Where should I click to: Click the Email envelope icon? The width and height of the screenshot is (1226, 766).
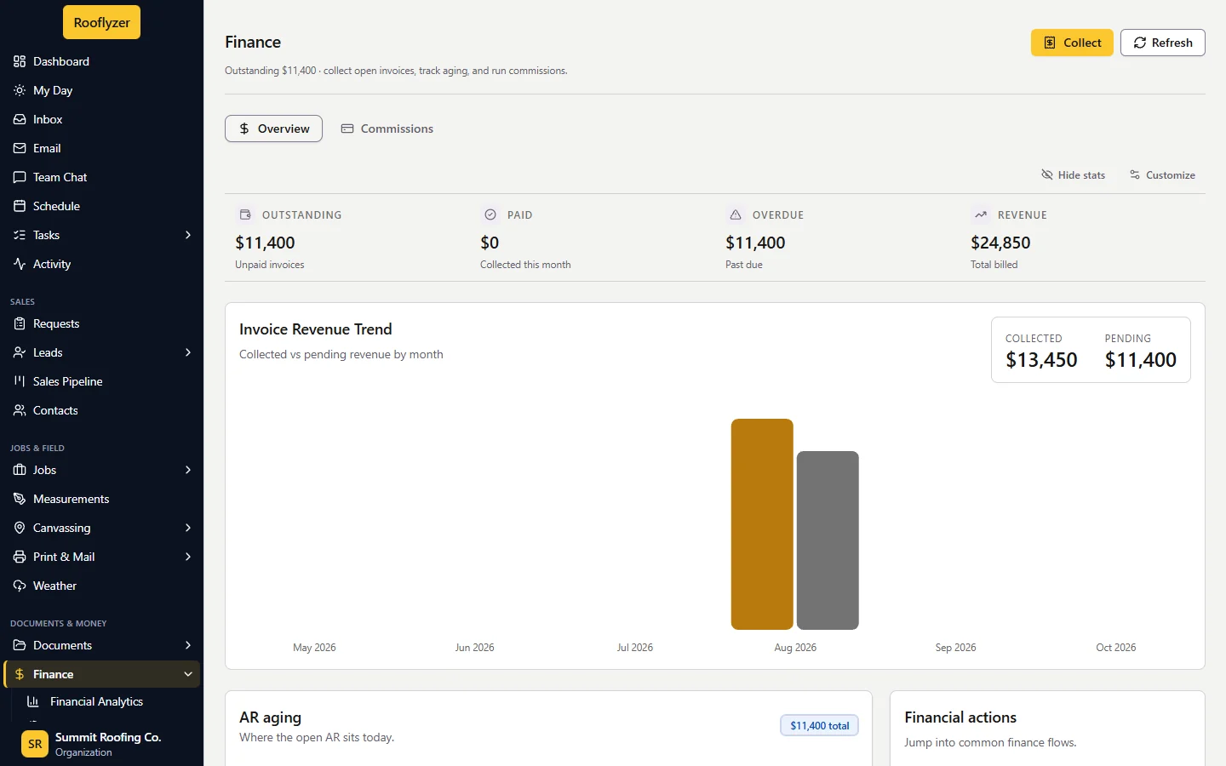coord(20,148)
